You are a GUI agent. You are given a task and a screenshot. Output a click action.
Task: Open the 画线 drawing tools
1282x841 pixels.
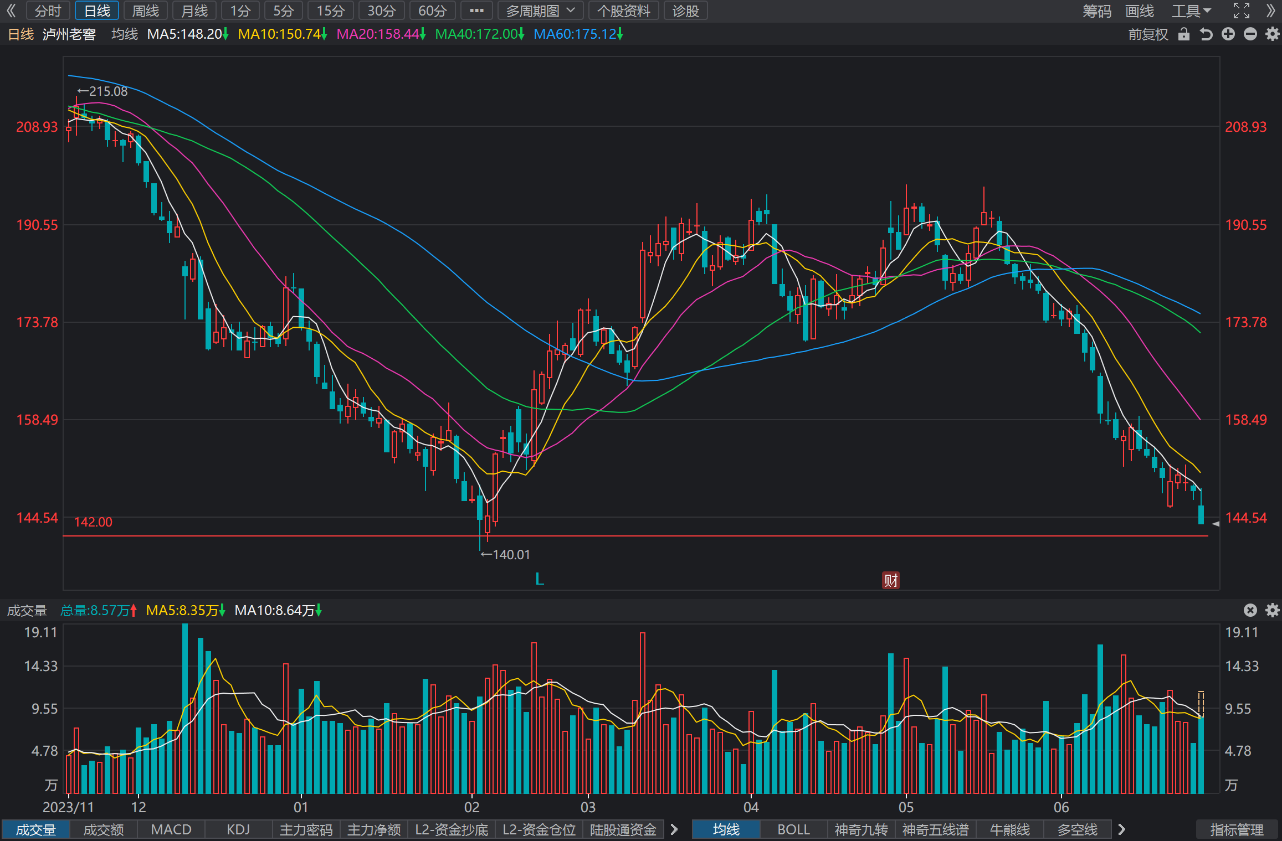click(x=1140, y=11)
